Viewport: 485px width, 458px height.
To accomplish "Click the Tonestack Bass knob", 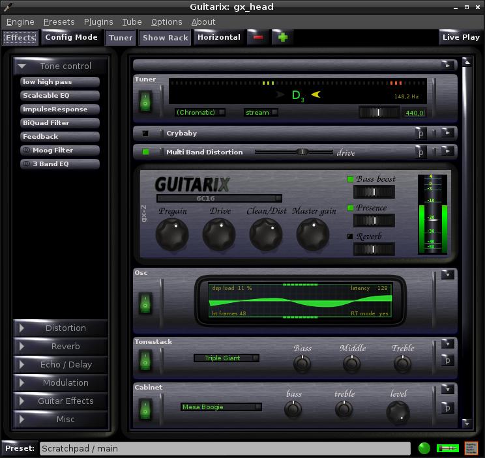I will click(302, 364).
